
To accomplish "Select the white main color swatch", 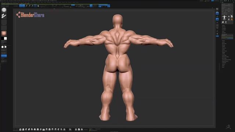I will (6, 38).
